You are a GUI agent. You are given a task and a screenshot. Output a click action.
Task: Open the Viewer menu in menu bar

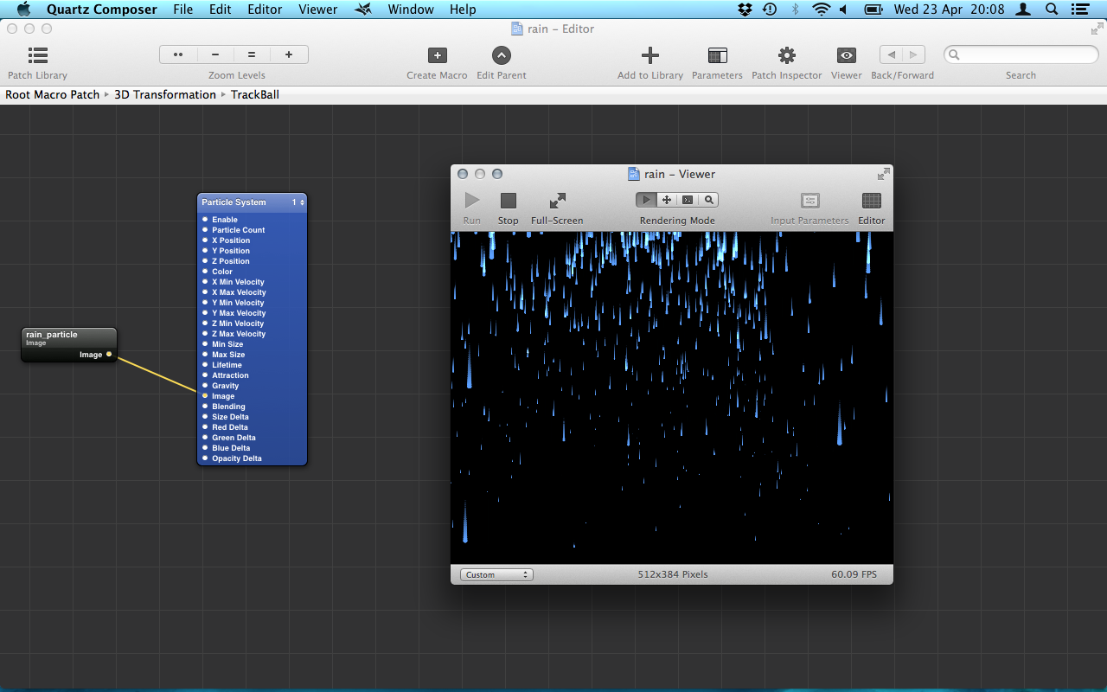point(317,10)
